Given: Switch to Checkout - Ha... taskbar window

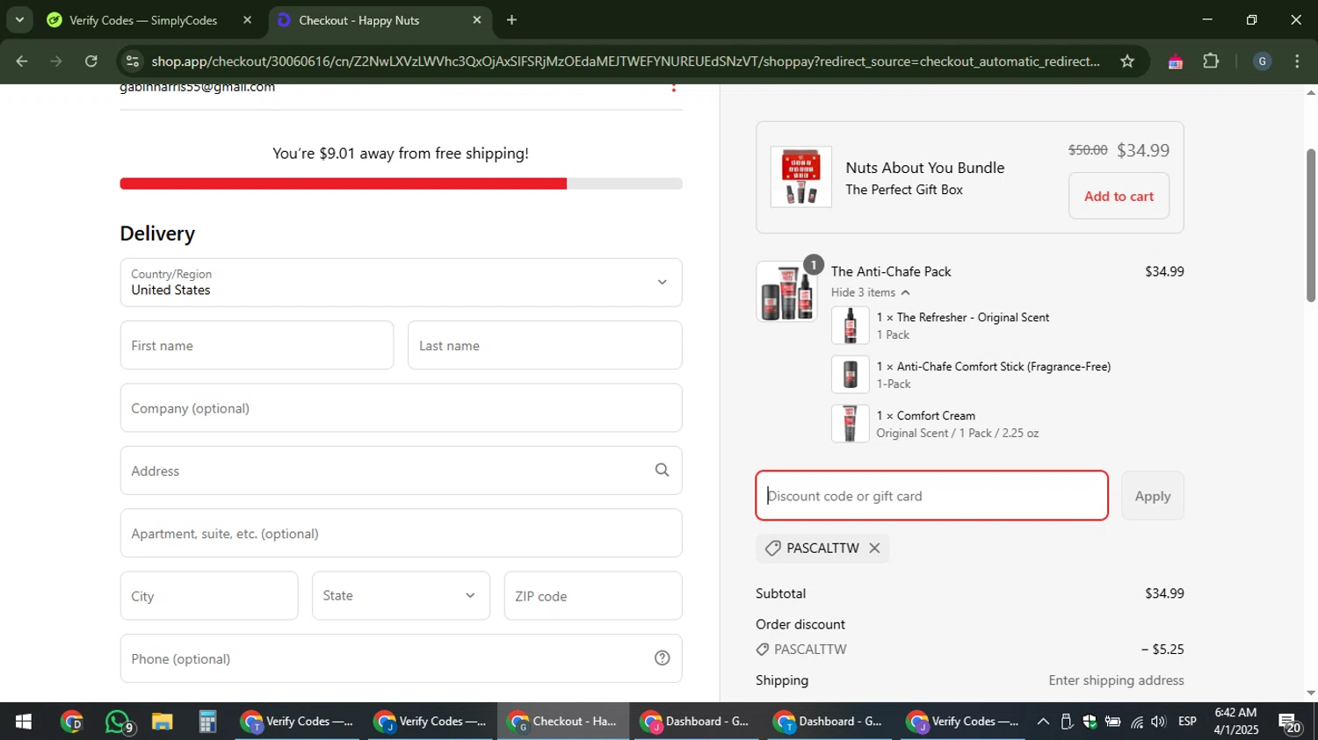Looking at the screenshot, I should point(563,722).
